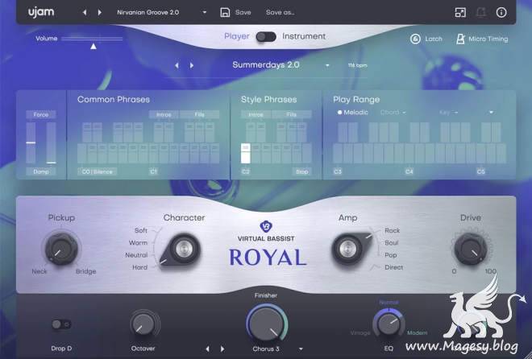Switch to Player mode label
Image resolution: width=532 pixels, height=359 pixels.
pyautogui.click(x=236, y=36)
